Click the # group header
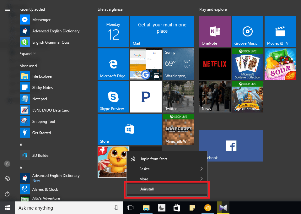The height and width of the screenshot is (214, 301). (x=21, y=145)
